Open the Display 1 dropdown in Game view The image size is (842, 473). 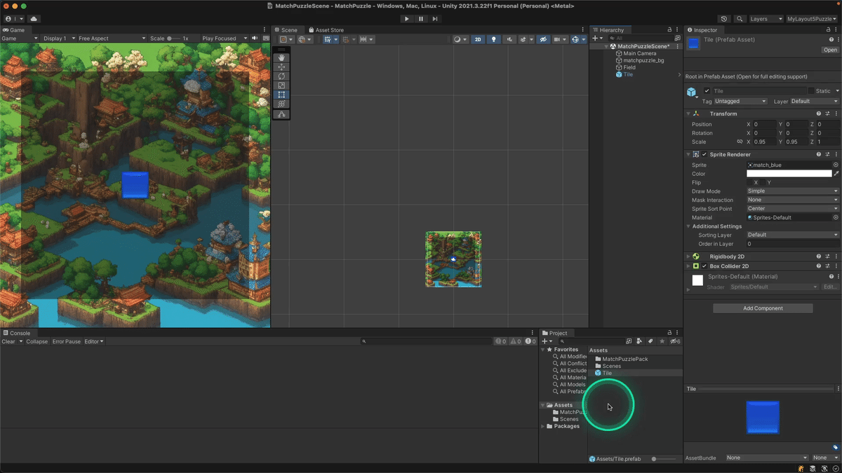pyautogui.click(x=59, y=39)
